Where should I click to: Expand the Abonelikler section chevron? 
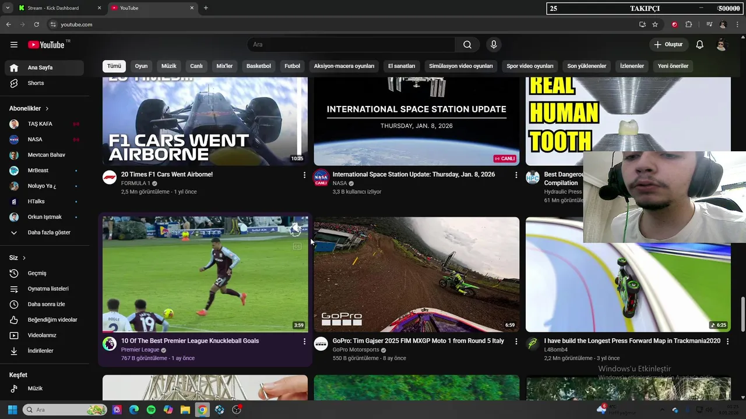pyautogui.click(x=47, y=109)
